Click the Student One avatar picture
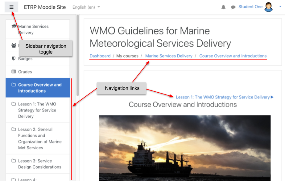 click(268, 7)
